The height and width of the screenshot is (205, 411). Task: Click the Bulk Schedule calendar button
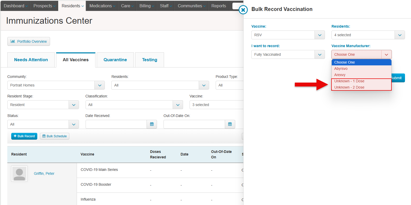(x=55, y=136)
